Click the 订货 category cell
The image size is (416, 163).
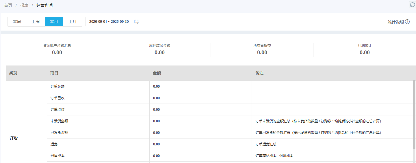pyautogui.click(x=14, y=138)
